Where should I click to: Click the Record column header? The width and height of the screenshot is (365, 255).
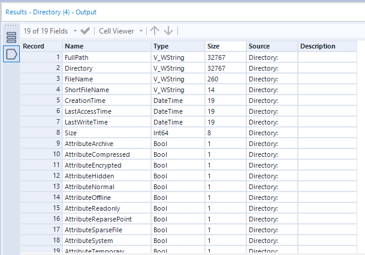click(x=34, y=46)
